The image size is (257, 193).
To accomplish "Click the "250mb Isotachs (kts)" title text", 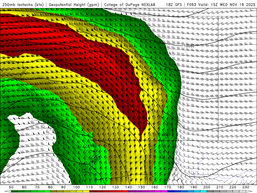I will coord(23,5).
